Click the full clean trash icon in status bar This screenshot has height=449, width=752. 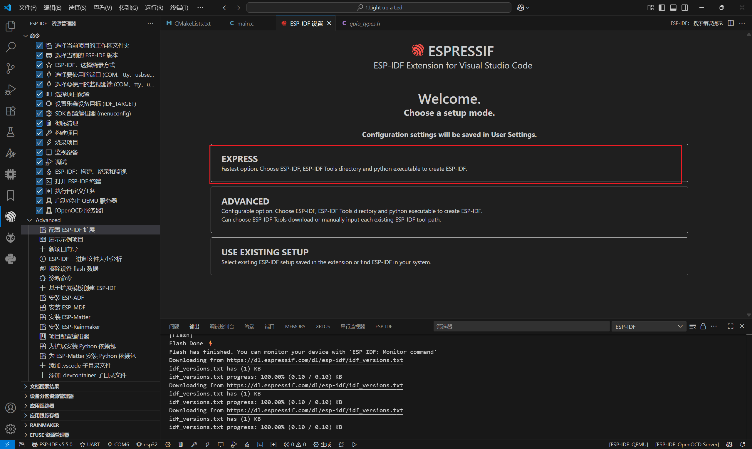tap(181, 445)
